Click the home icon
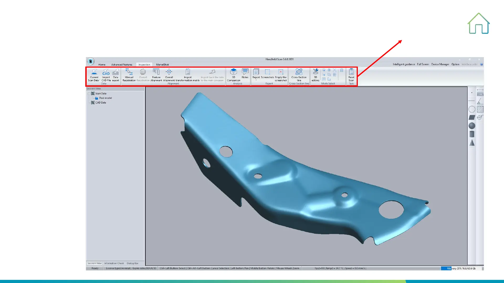504x283 pixels. click(479, 24)
